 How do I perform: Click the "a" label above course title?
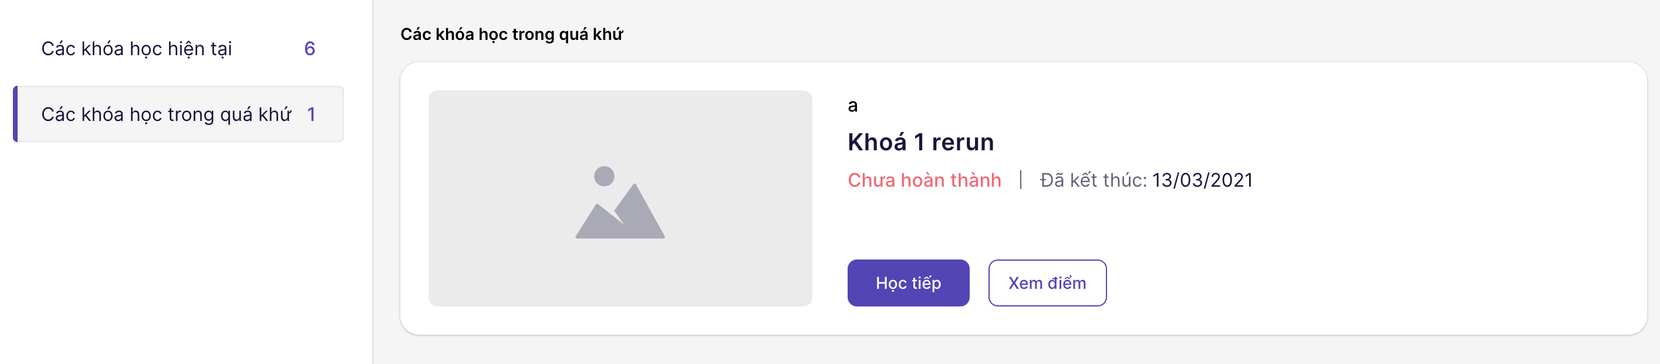point(852,106)
